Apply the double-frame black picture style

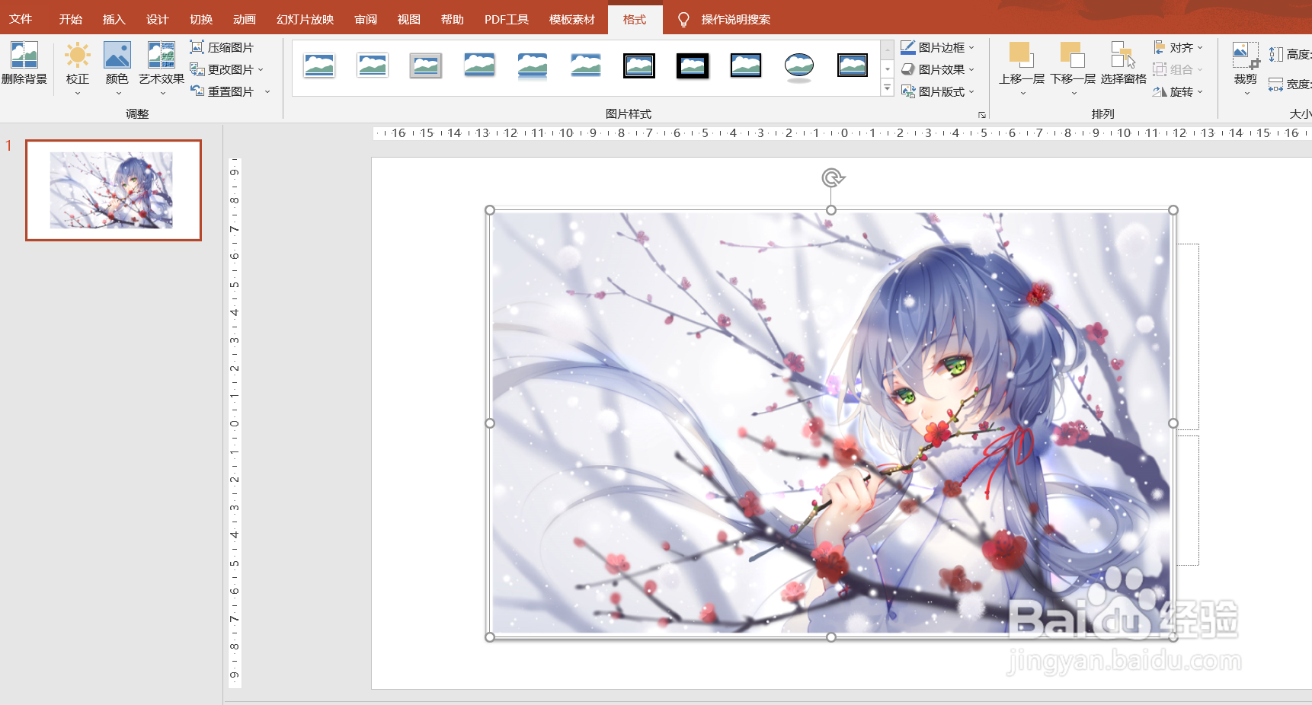(x=639, y=66)
